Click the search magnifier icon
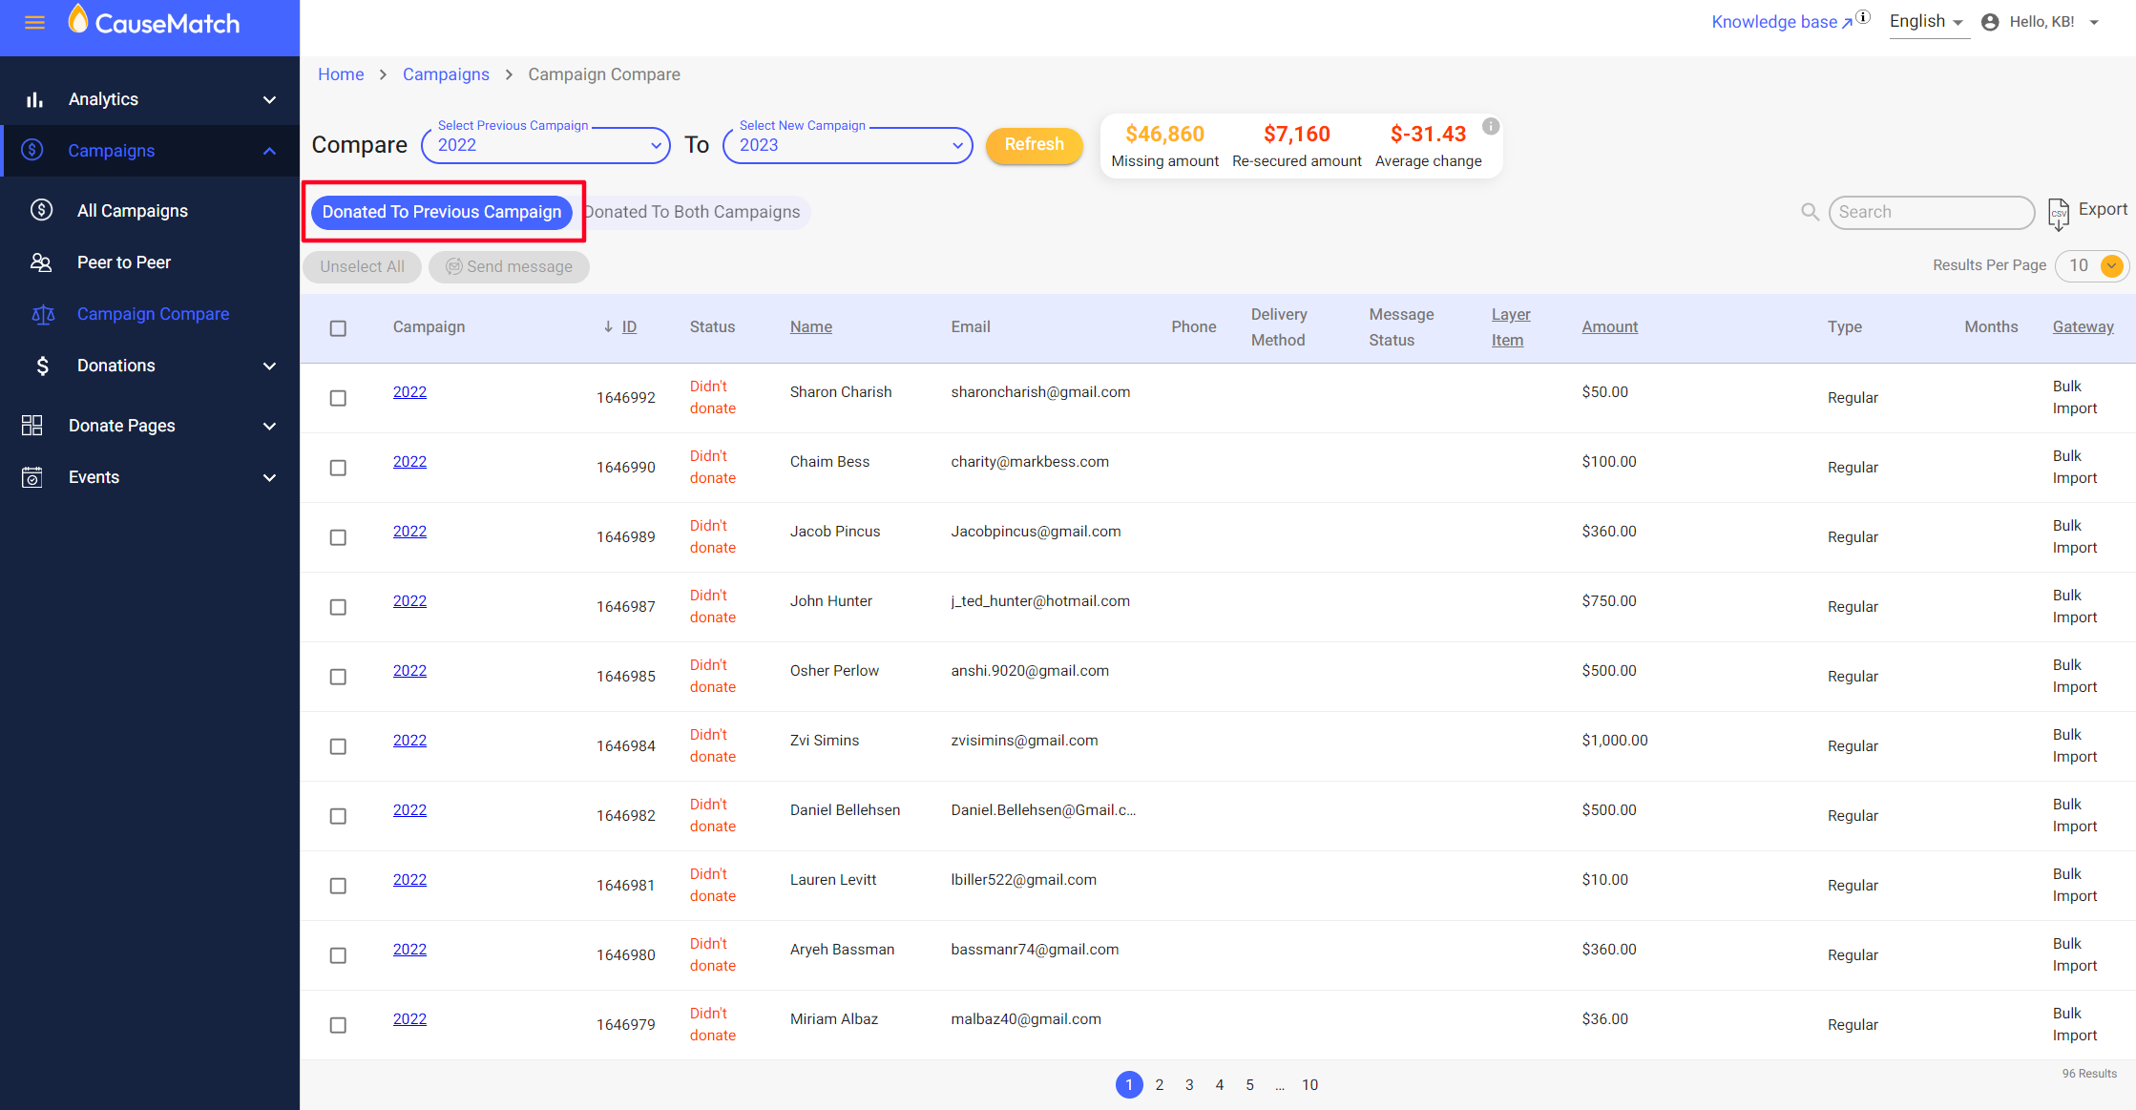Image resolution: width=2136 pixels, height=1110 pixels. (1809, 212)
